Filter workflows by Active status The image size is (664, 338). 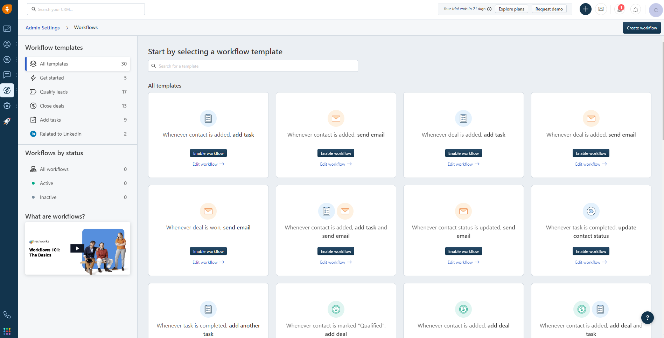(47, 183)
